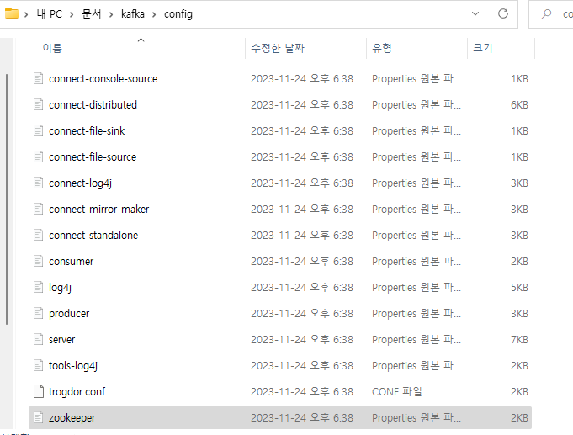Open the address bar history dropdown

(x=475, y=14)
